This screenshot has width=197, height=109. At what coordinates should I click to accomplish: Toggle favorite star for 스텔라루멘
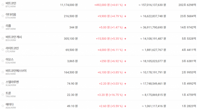[x=3, y=84]
